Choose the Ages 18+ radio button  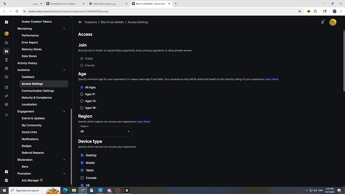coord(81,108)
